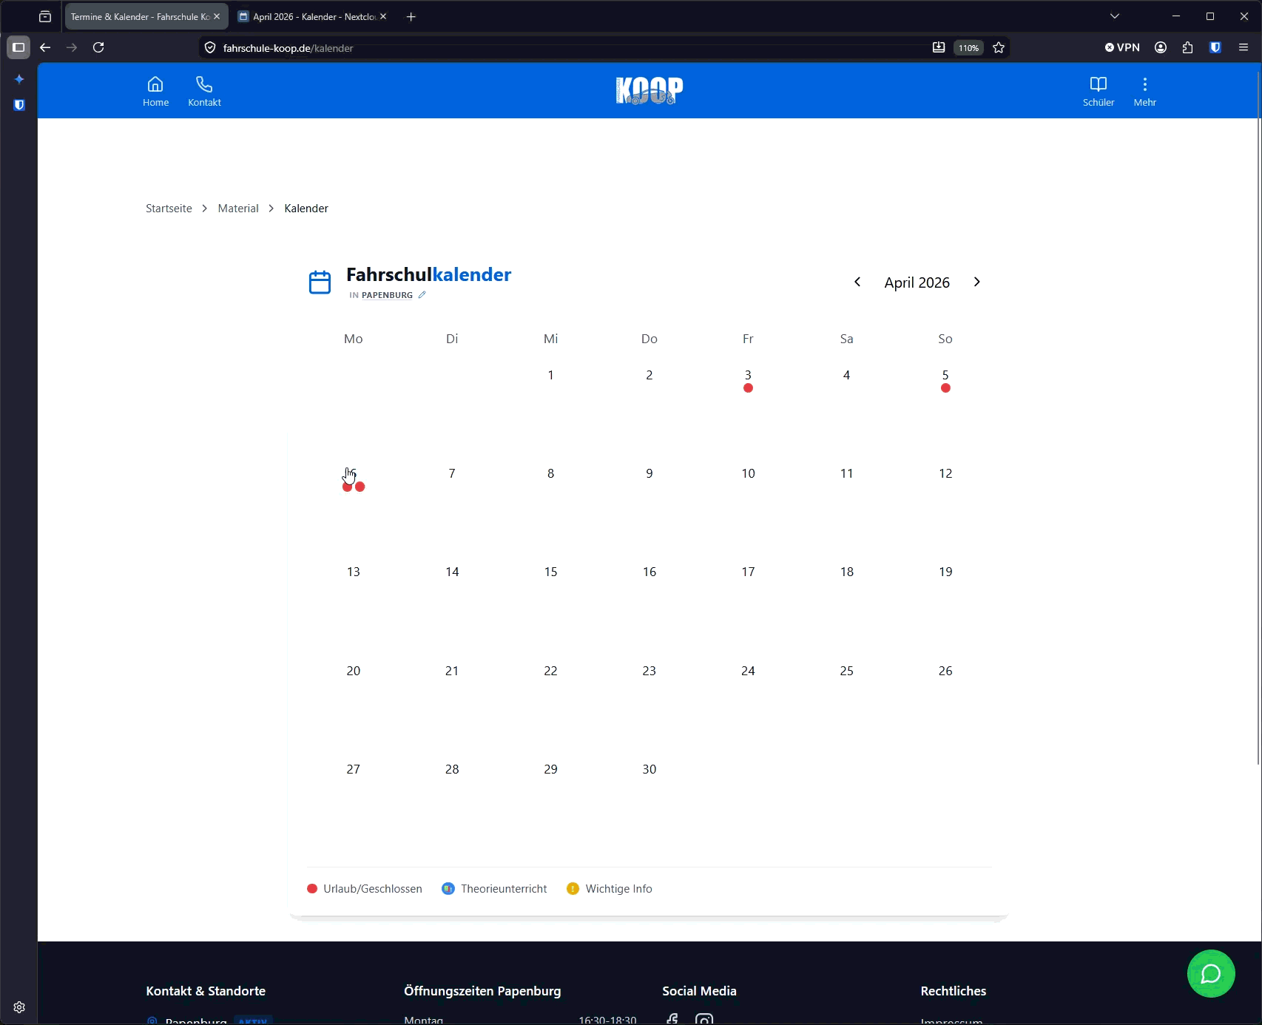Open the browser account icon
1262x1025 pixels.
point(1161,47)
